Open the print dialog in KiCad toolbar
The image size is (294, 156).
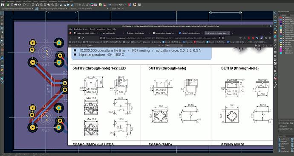(16, 5)
